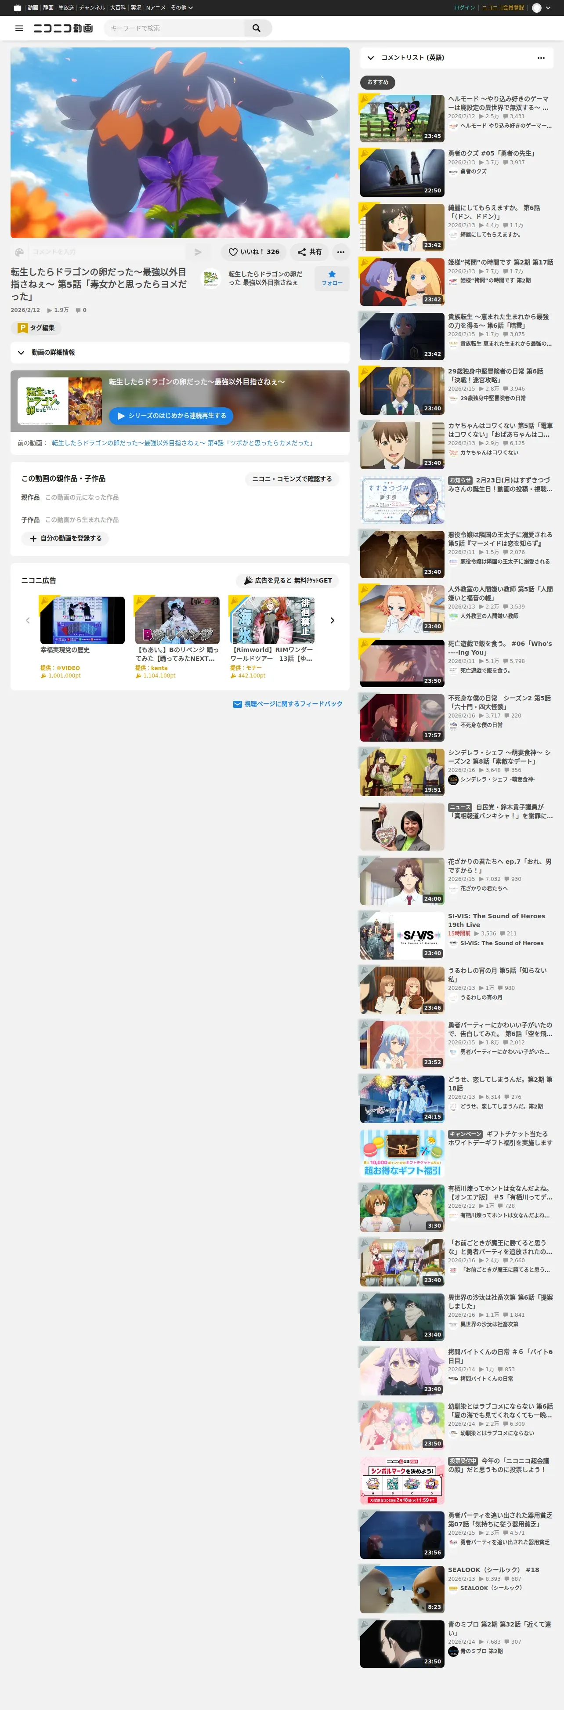Open comment list options ellipsis

click(x=541, y=58)
